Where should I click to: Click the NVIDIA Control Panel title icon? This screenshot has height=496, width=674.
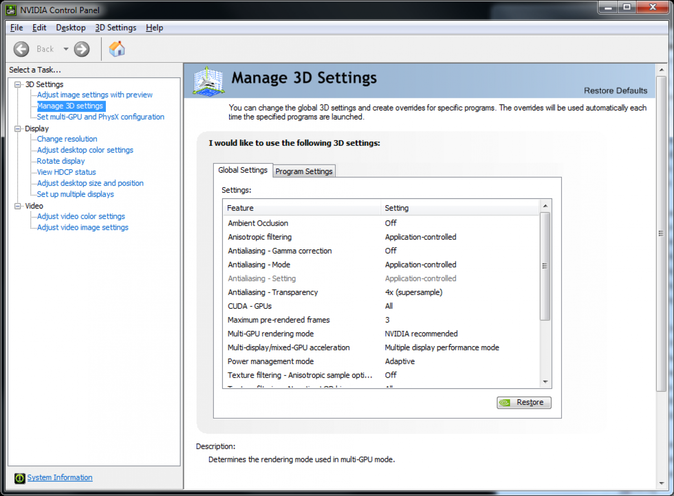coord(11,10)
